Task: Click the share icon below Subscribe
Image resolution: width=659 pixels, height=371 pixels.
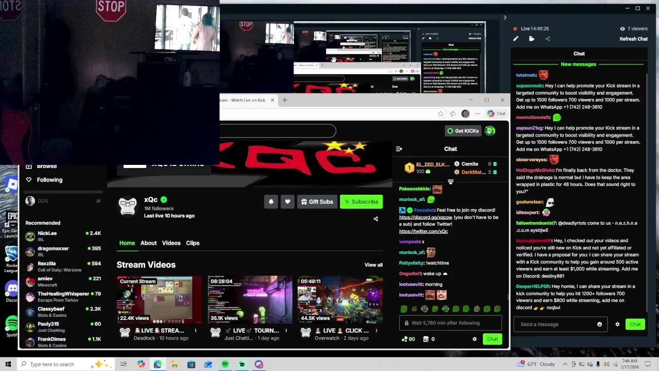Action: tap(376, 219)
